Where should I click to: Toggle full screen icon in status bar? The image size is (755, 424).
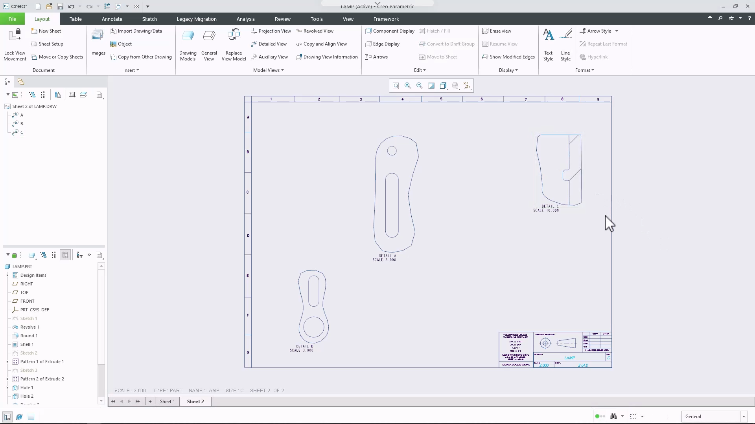(31, 417)
